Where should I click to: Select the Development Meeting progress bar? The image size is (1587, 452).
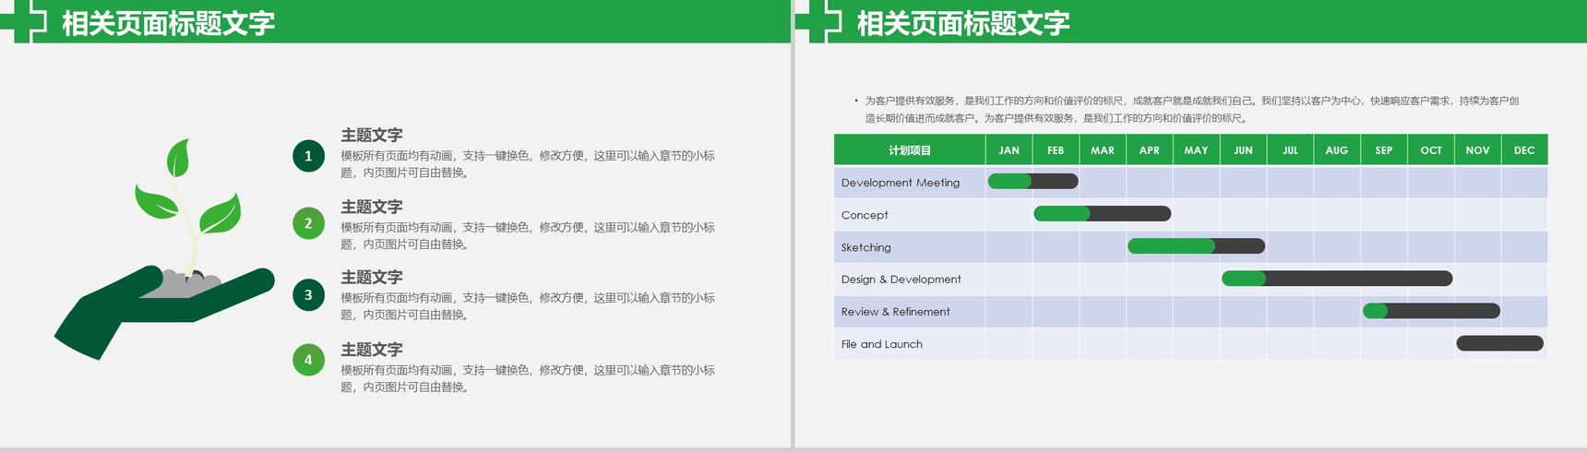[x=1032, y=182]
